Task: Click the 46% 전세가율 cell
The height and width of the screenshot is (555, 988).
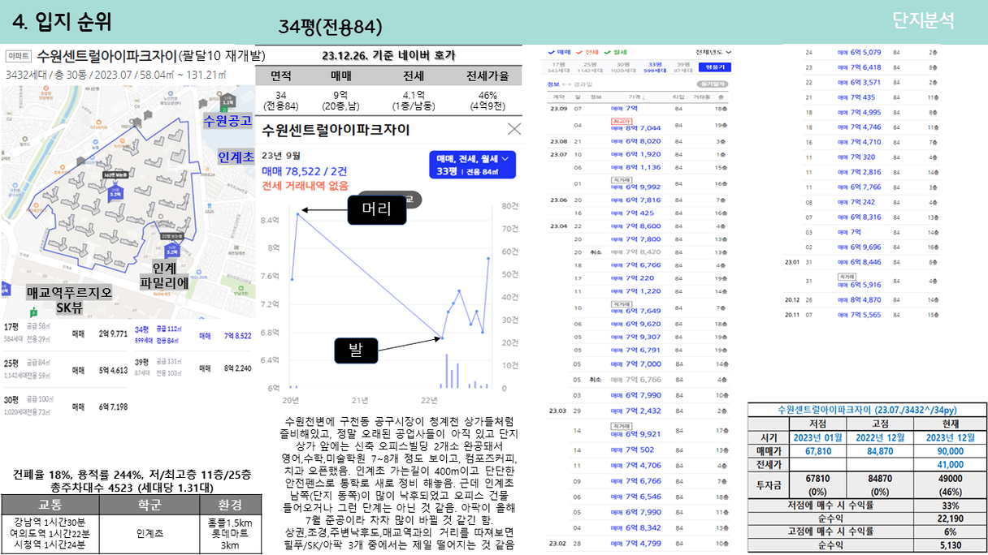Action: coord(487,100)
